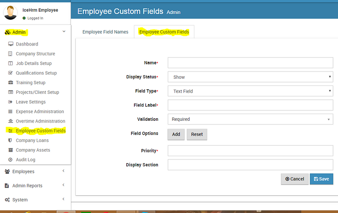Open the Validation Required dropdown
338x213 pixels.
(250, 119)
